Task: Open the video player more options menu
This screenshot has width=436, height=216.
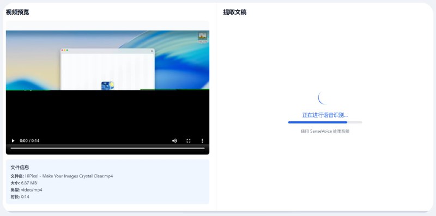Action: [x=202, y=141]
